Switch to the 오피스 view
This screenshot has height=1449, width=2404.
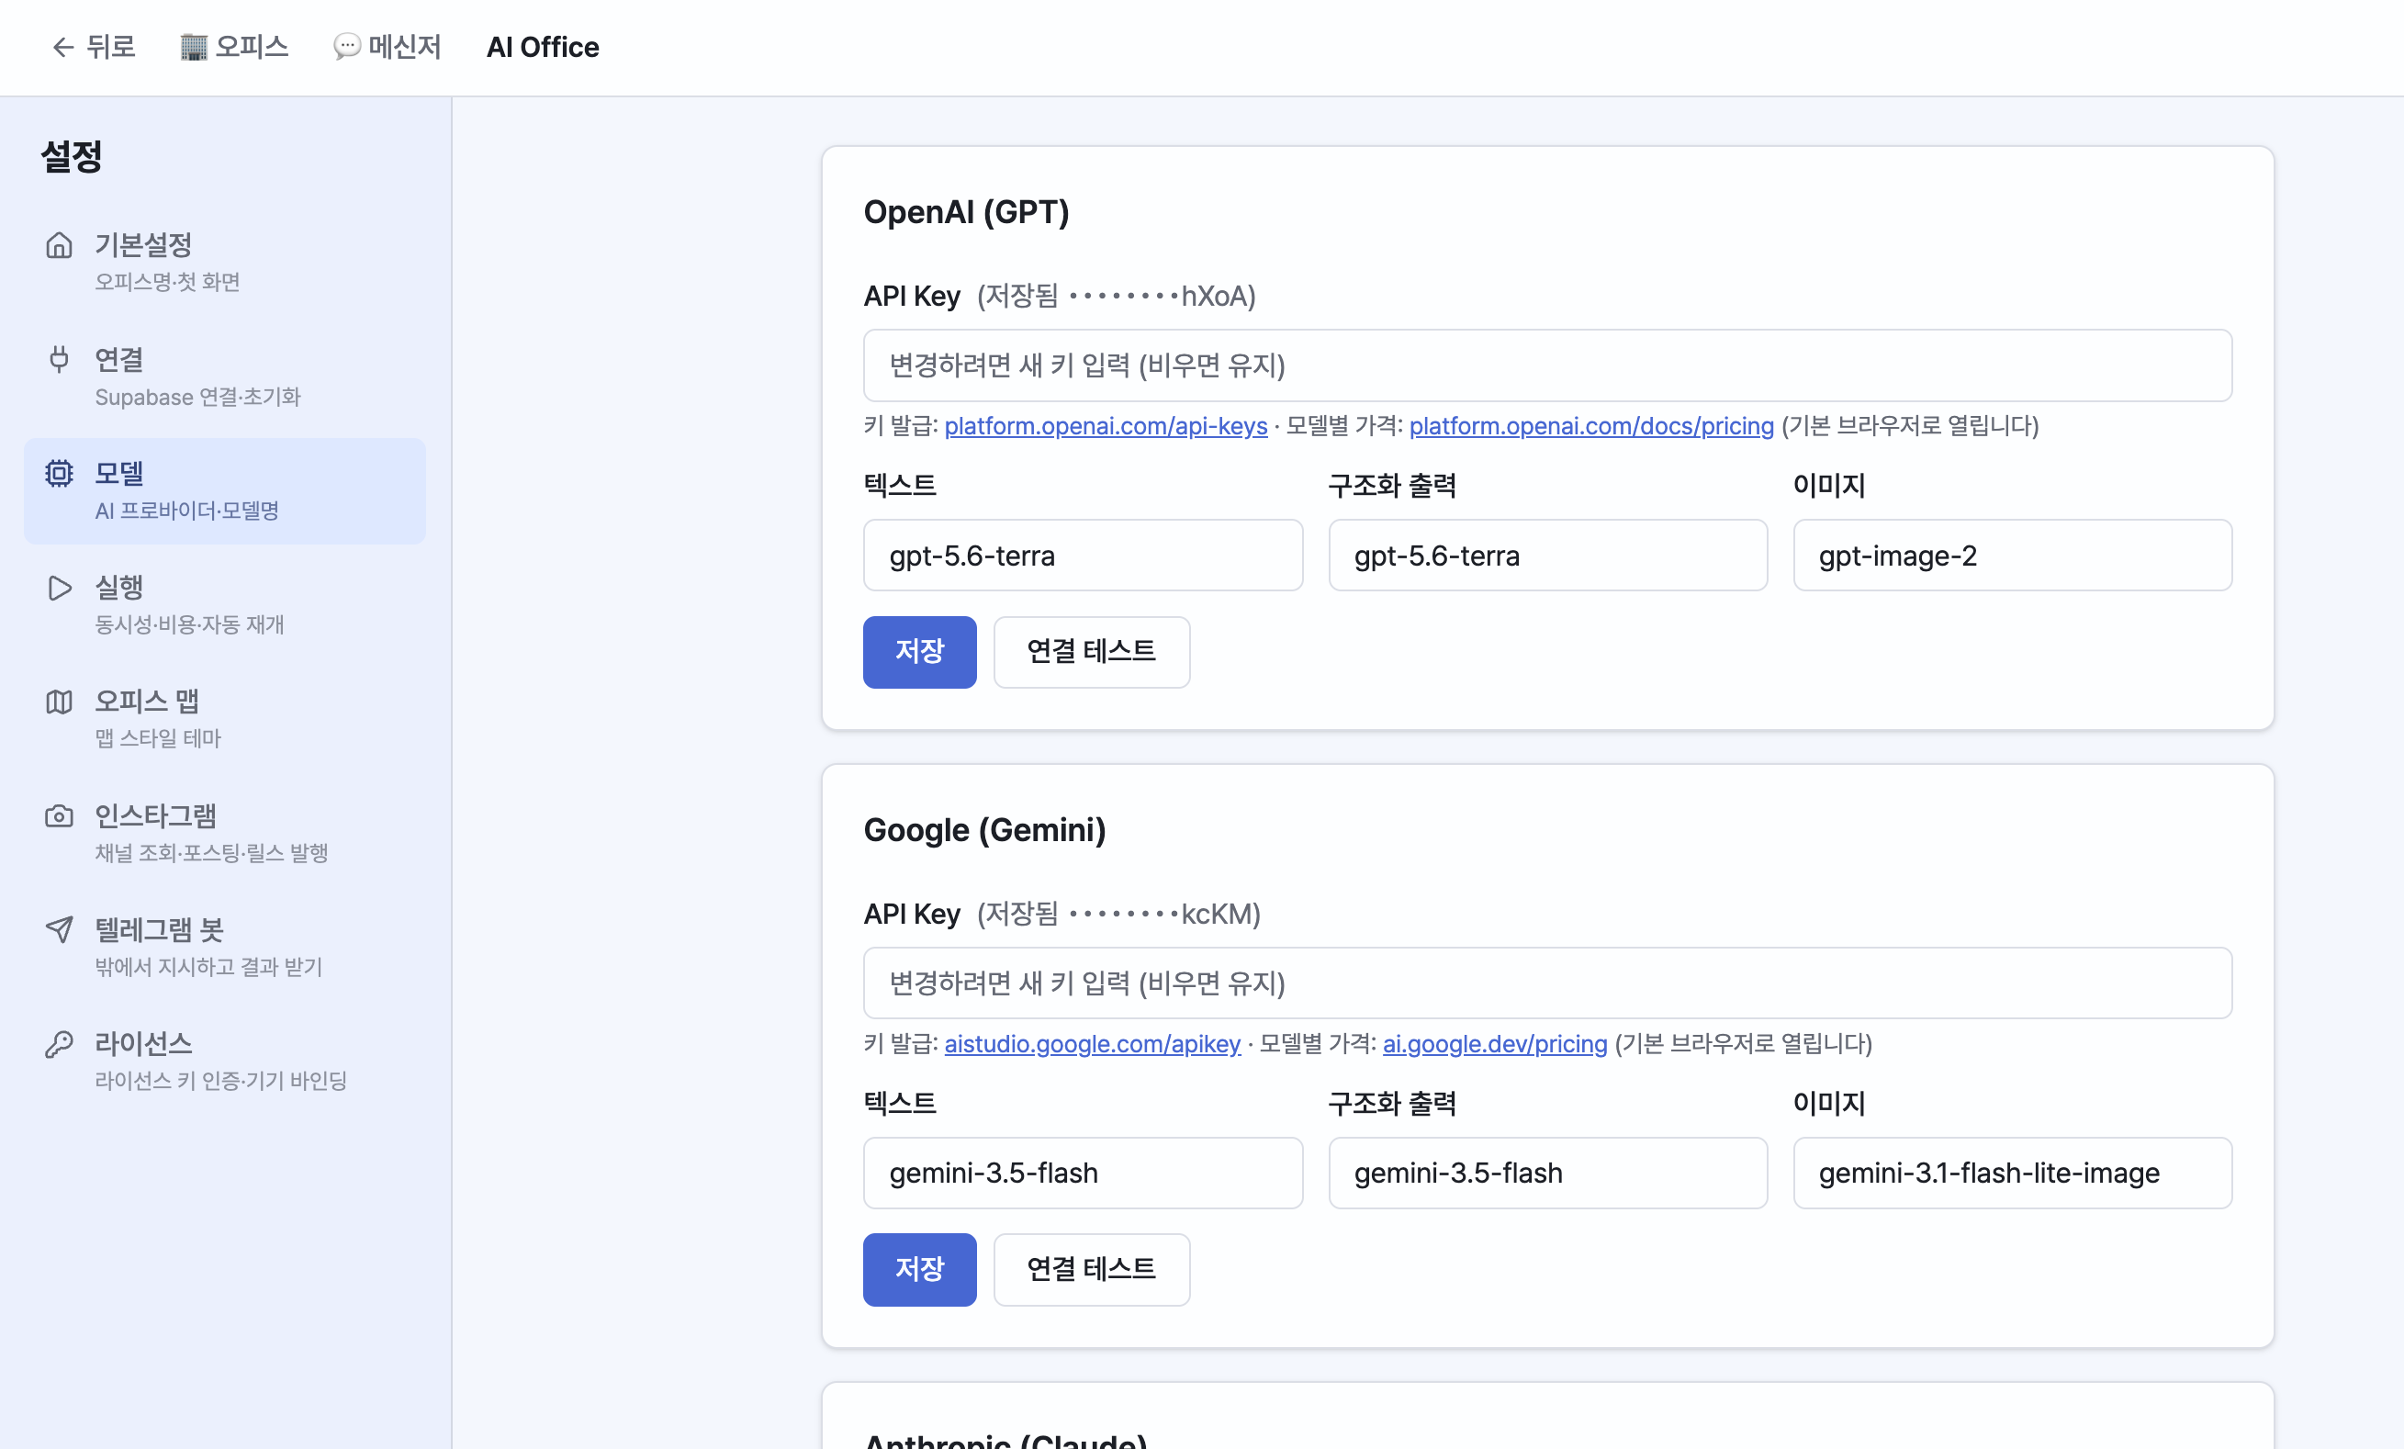(x=235, y=47)
